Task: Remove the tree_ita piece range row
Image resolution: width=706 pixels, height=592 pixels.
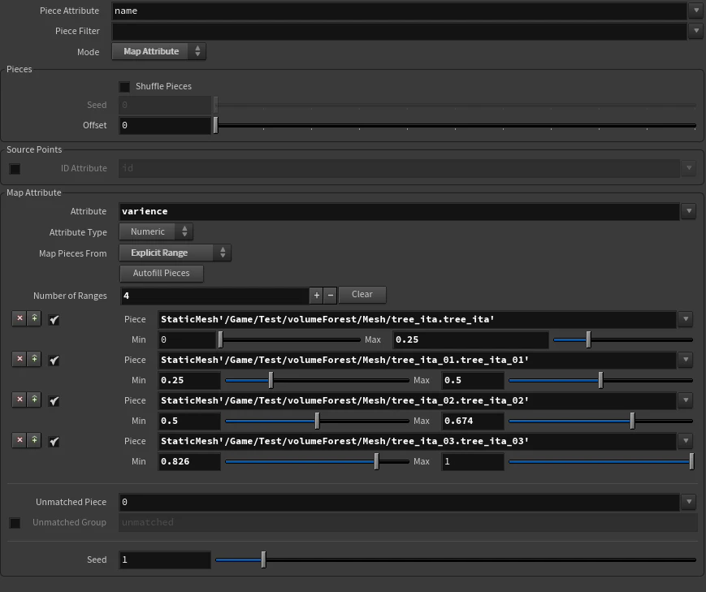Action: [19, 318]
